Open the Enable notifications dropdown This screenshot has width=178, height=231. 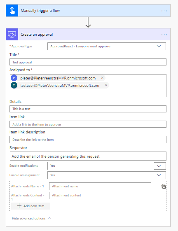point(107,166)
